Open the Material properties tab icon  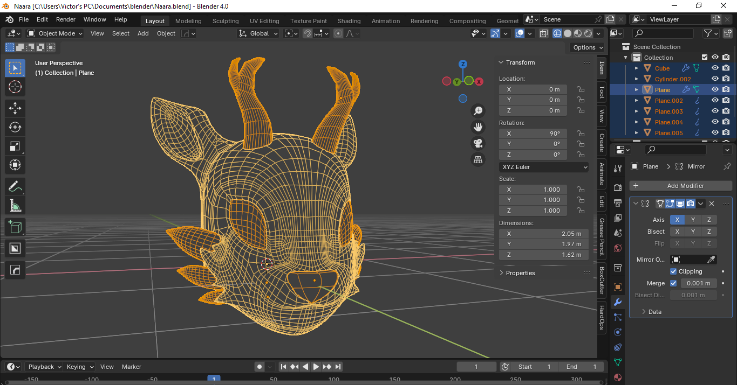click(618, 377)
